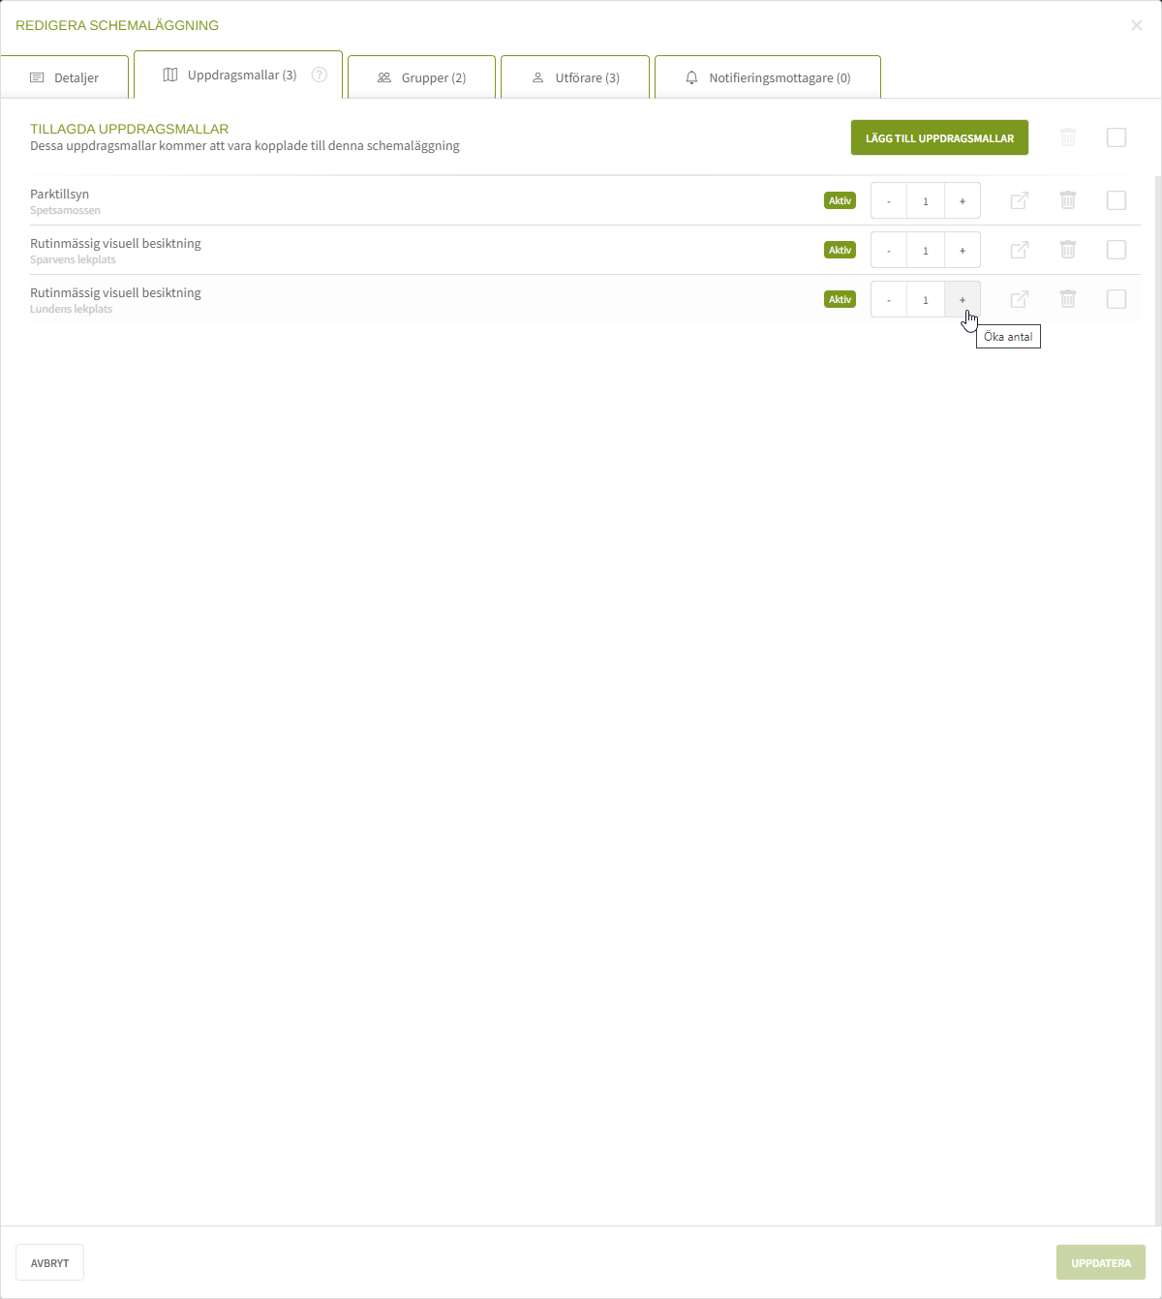The image size is (1162, 1299).
Task: Check the select-all checkbox in header
Action: click(1116, 137)
